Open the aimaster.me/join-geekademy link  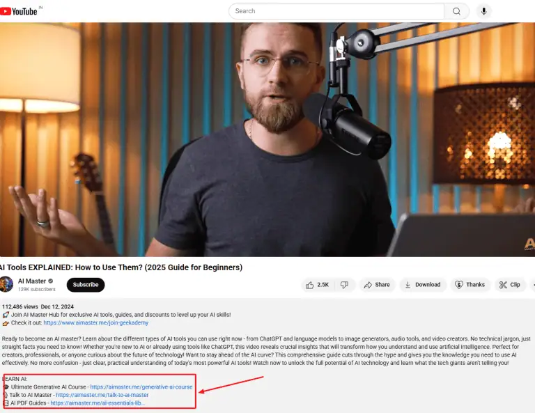[96, 322]
